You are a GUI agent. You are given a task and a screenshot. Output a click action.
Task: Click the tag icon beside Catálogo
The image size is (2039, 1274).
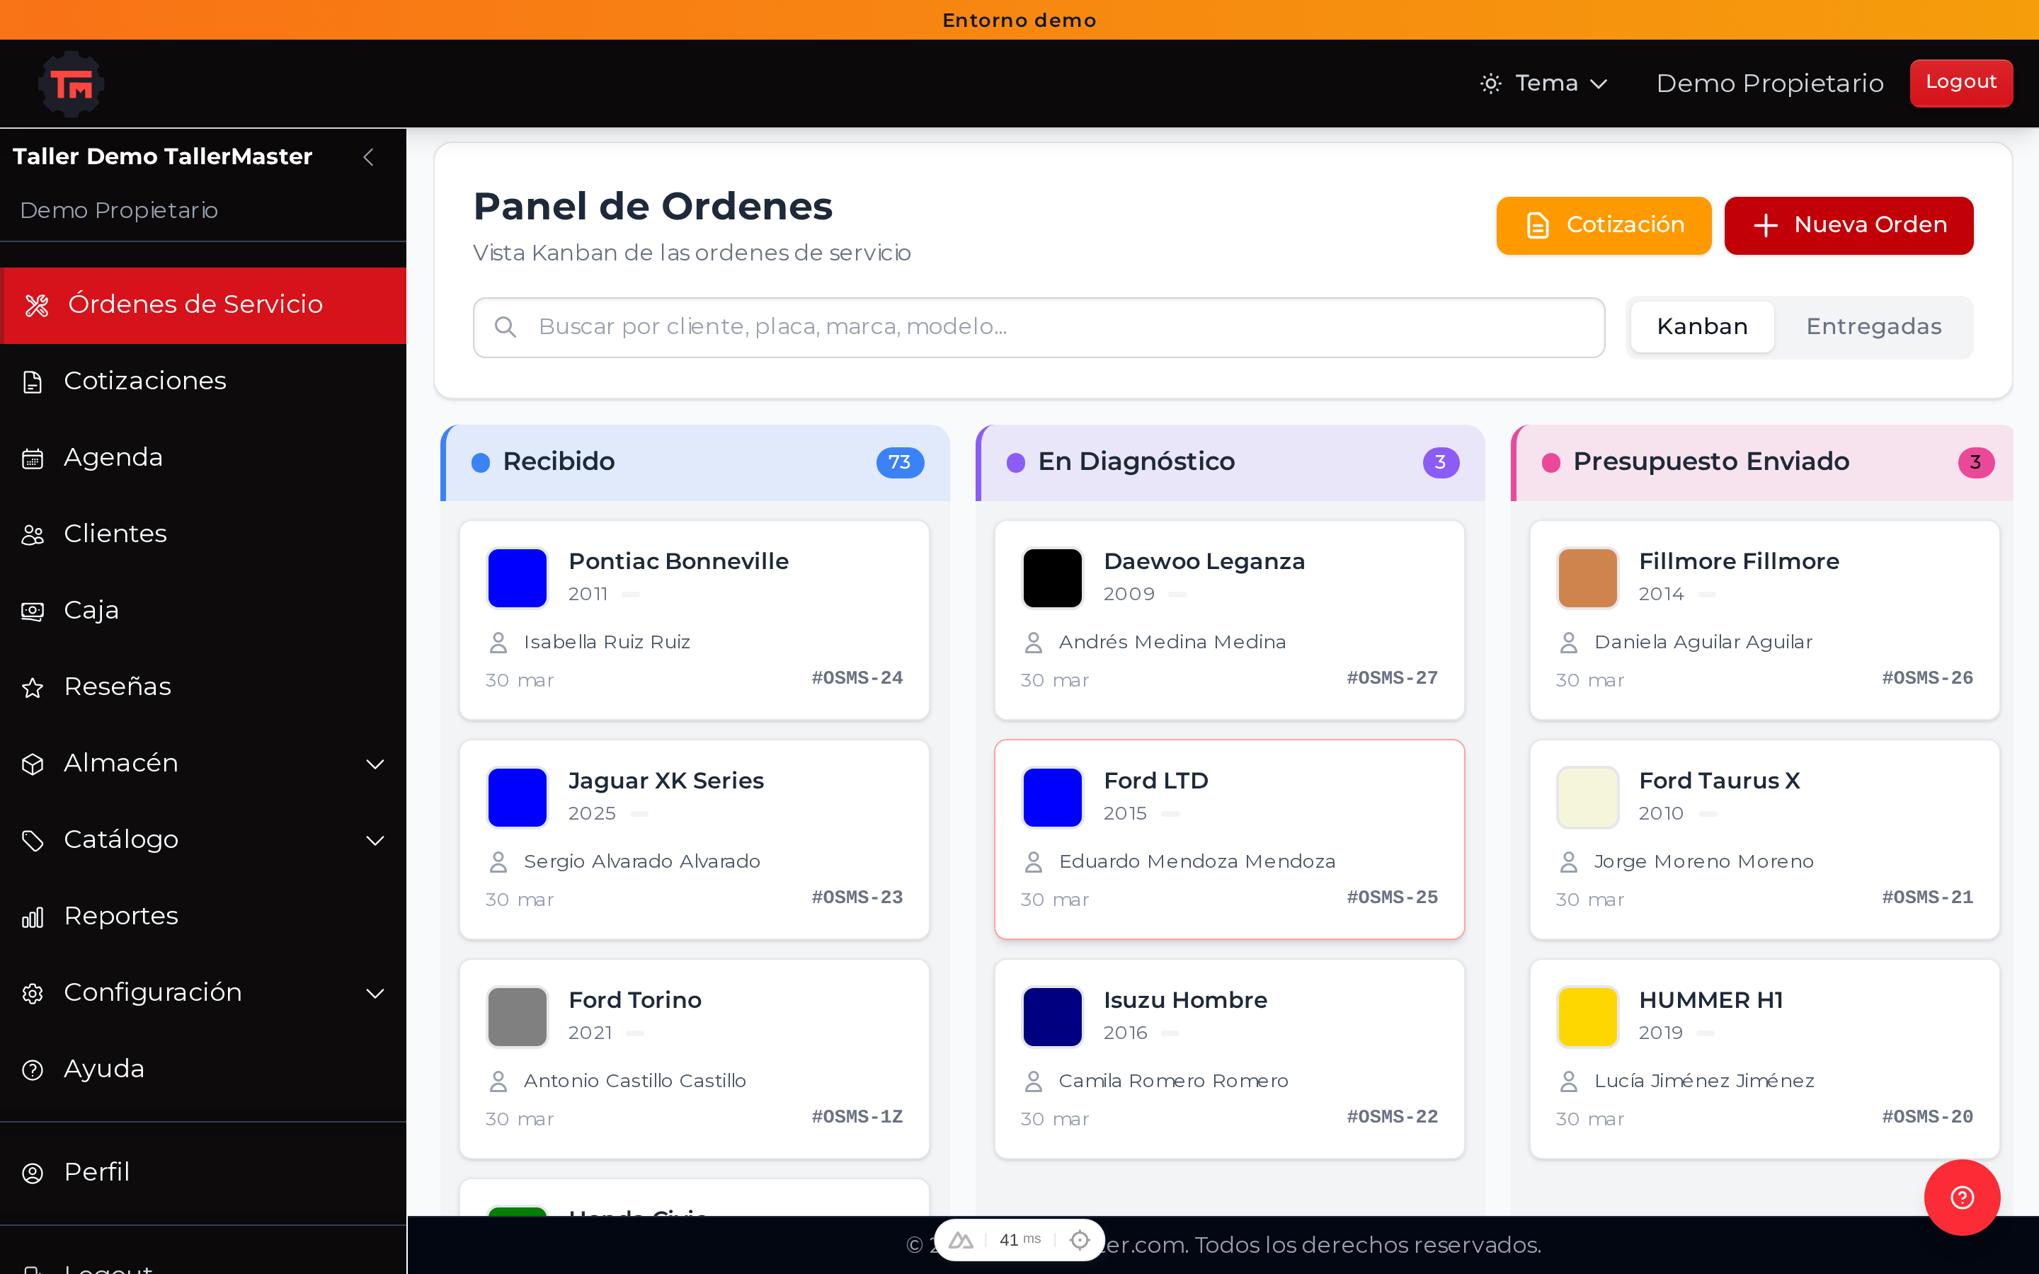pos(32,841)
